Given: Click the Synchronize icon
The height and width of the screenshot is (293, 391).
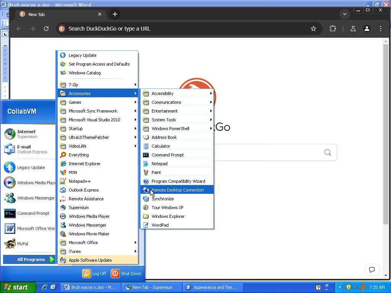Looking at the screenshot, I should coord(146,198).
